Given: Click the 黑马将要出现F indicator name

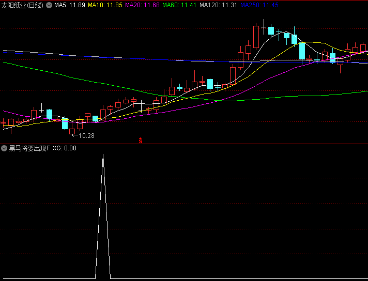Looking at the screenshot, I should click(29, 148).
